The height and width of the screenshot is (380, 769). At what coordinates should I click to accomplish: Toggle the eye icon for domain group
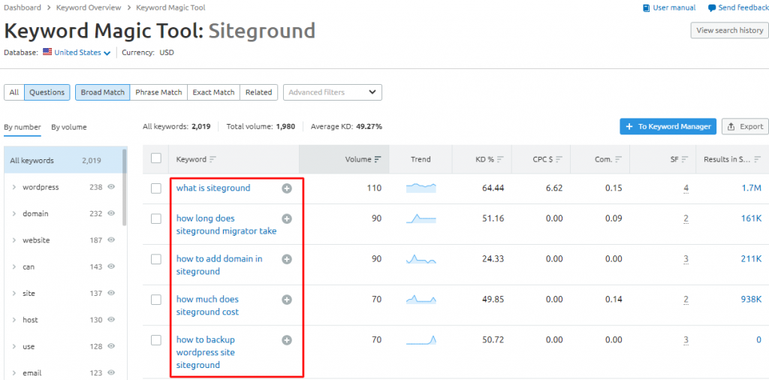111,213
